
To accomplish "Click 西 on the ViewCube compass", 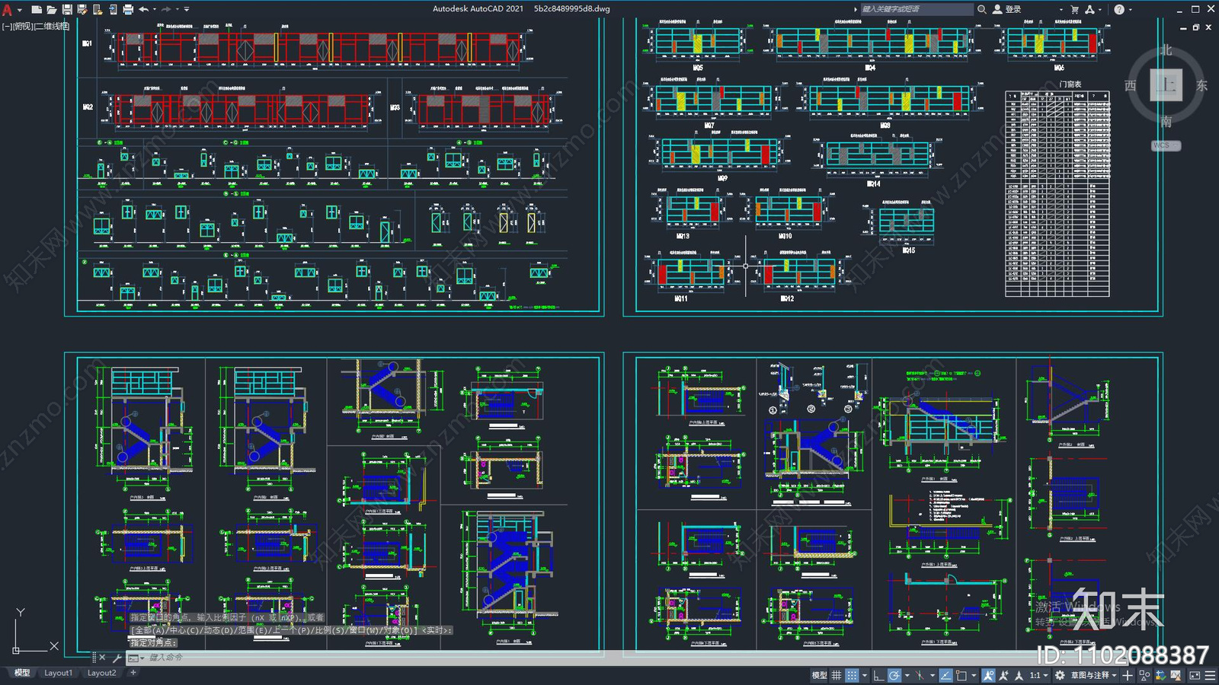I will pos(1131,85).
